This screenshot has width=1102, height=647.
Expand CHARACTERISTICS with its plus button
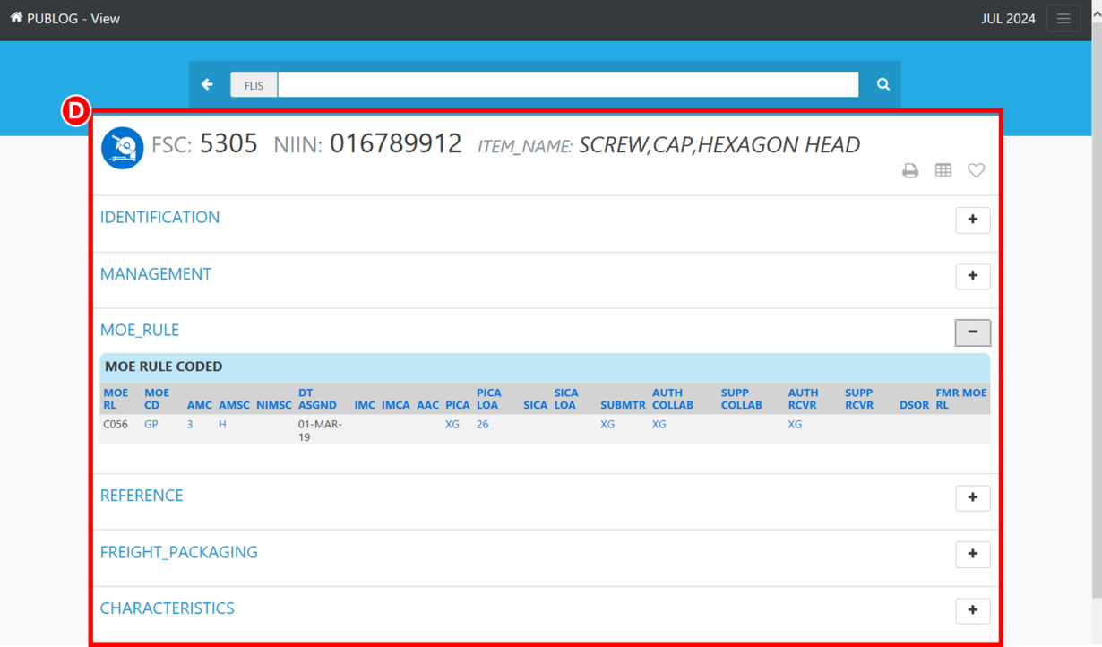point(973,610)
